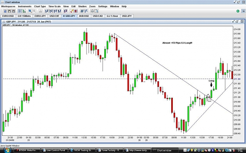Screen dimensions: 246x153
Task: Click the open workspace toolbar icon
Action: (9, 11)
